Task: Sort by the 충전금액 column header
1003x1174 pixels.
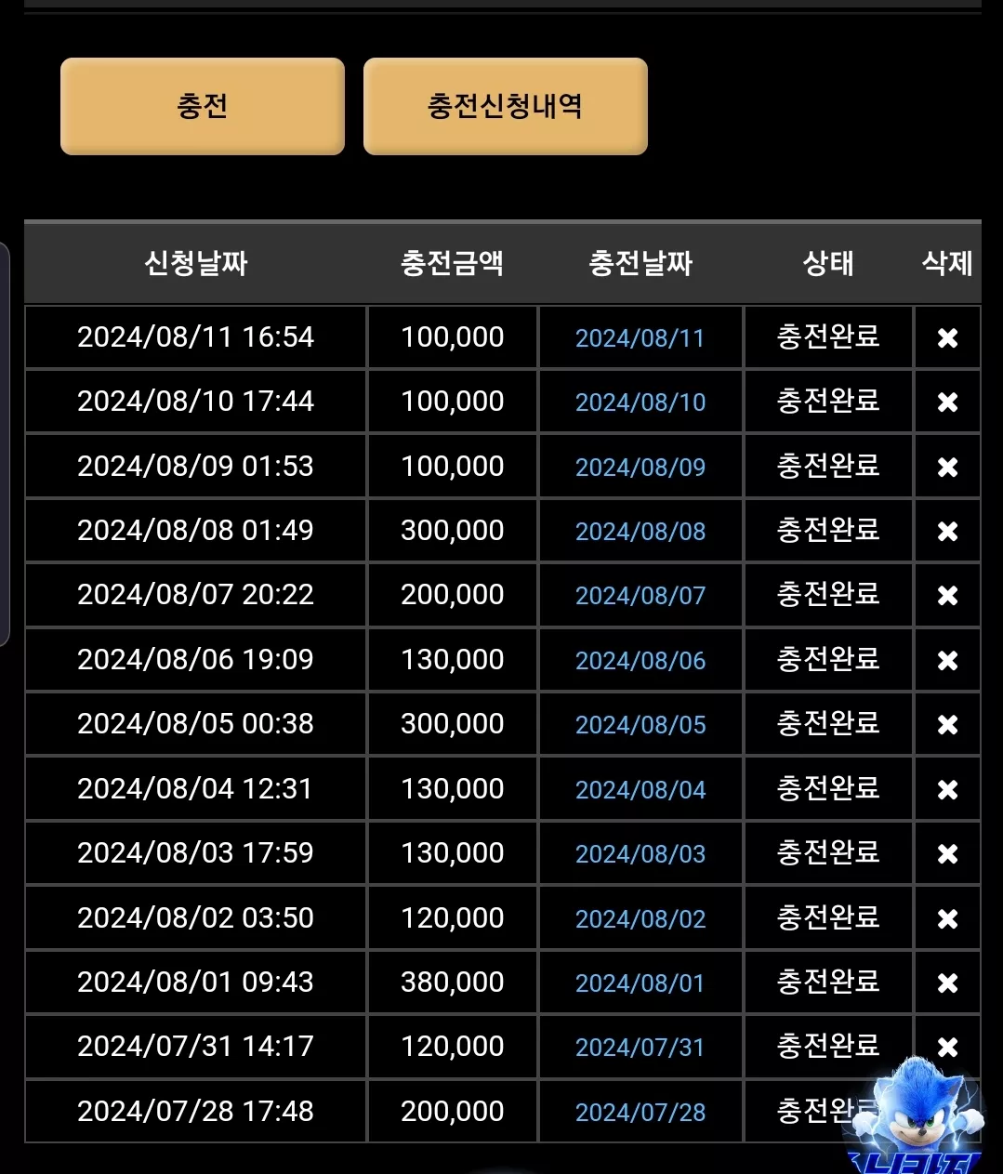Action: click(453, 263)
